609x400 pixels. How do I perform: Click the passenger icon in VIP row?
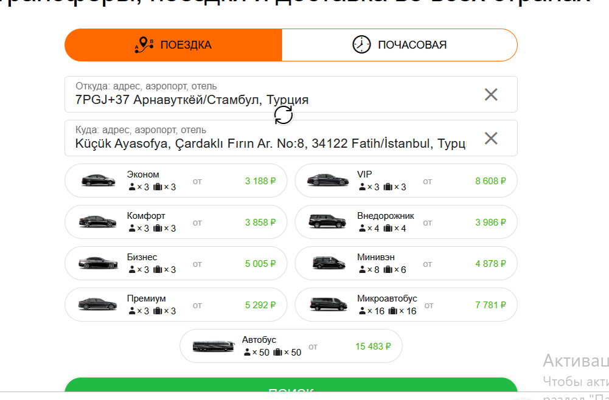[362, 187]
